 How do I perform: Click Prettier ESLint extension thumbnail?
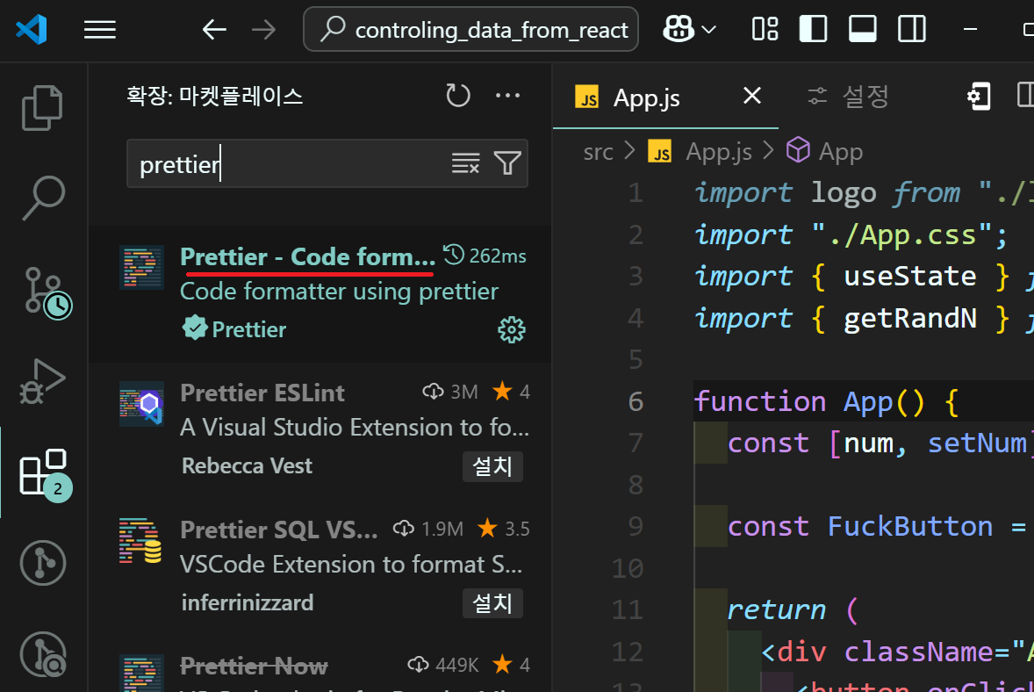pyautogui.click(x=142, y=404)
